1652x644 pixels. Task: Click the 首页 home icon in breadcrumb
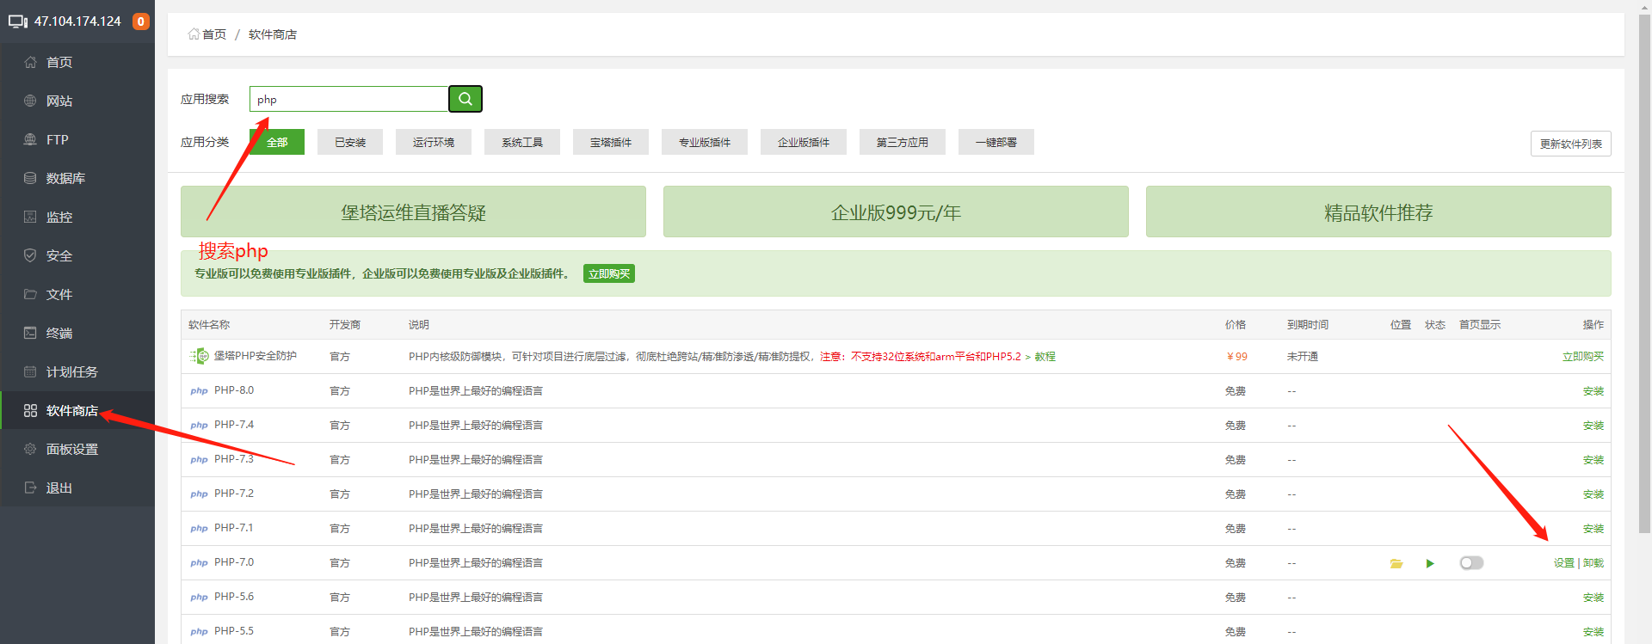coord(194,34)
